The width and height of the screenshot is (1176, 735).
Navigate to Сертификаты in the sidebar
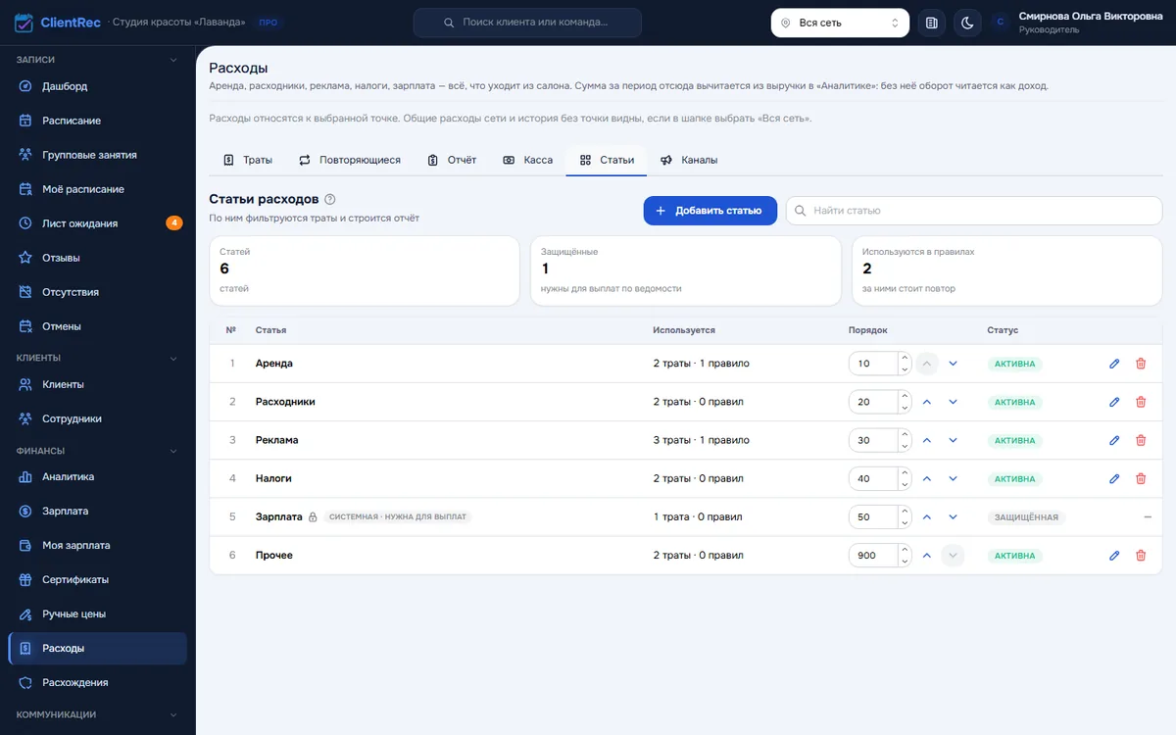pyautogui.click(x=98, y=580)
